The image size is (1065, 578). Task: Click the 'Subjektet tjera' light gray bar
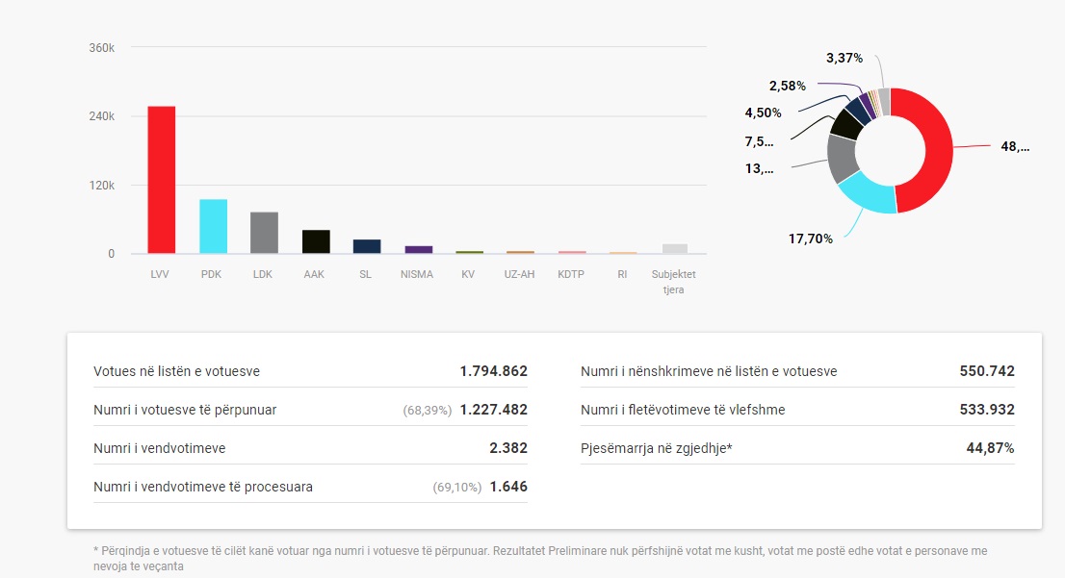tap(674, 249)
